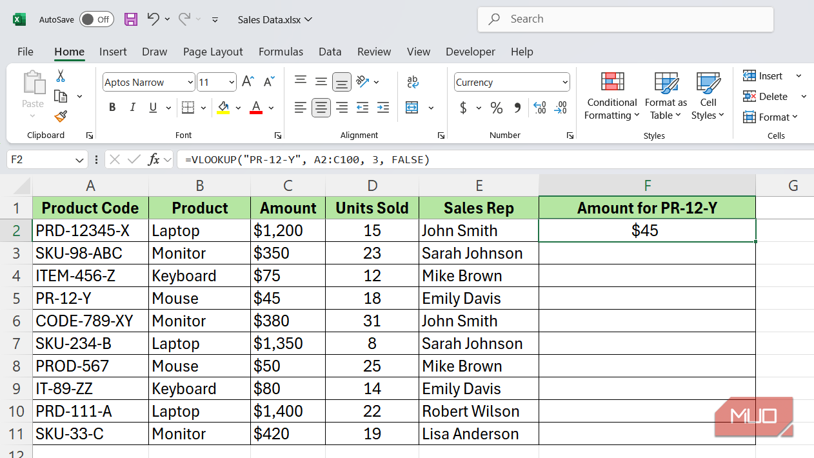Click the Comma Style icon
The image size is (814, 458).
(x=517, y=108)
